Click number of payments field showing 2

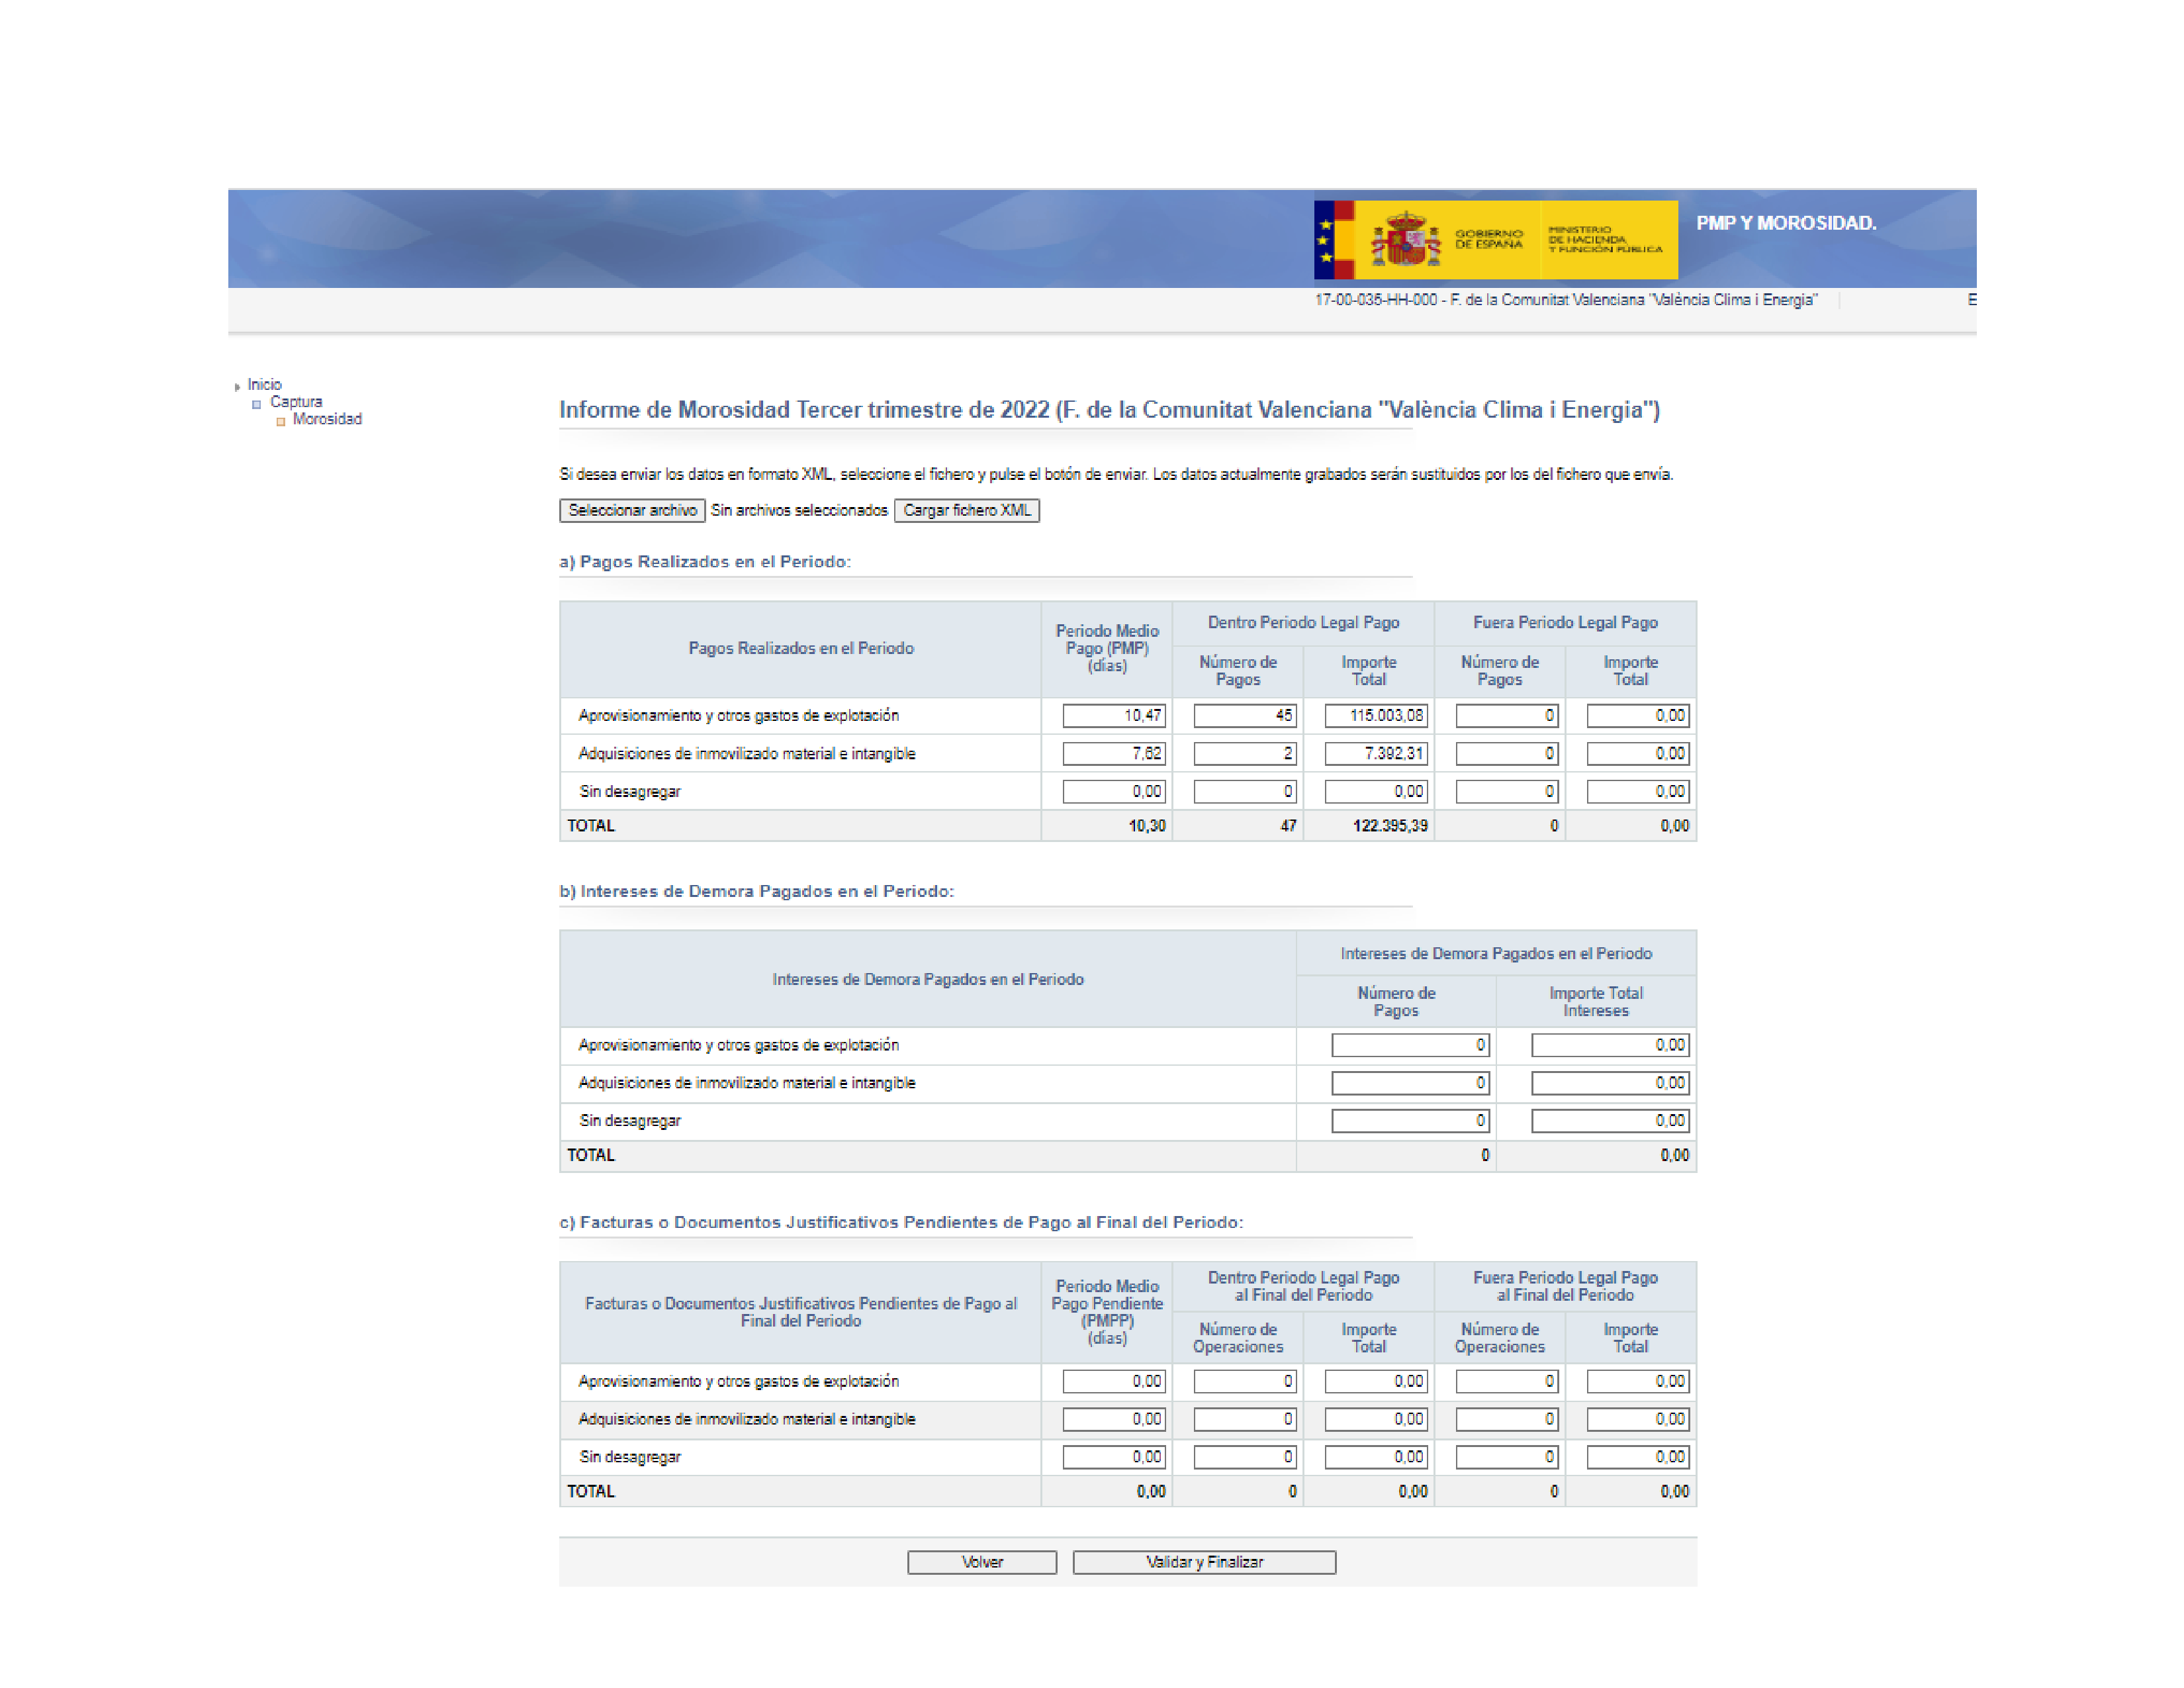[x=1245, y=753]
